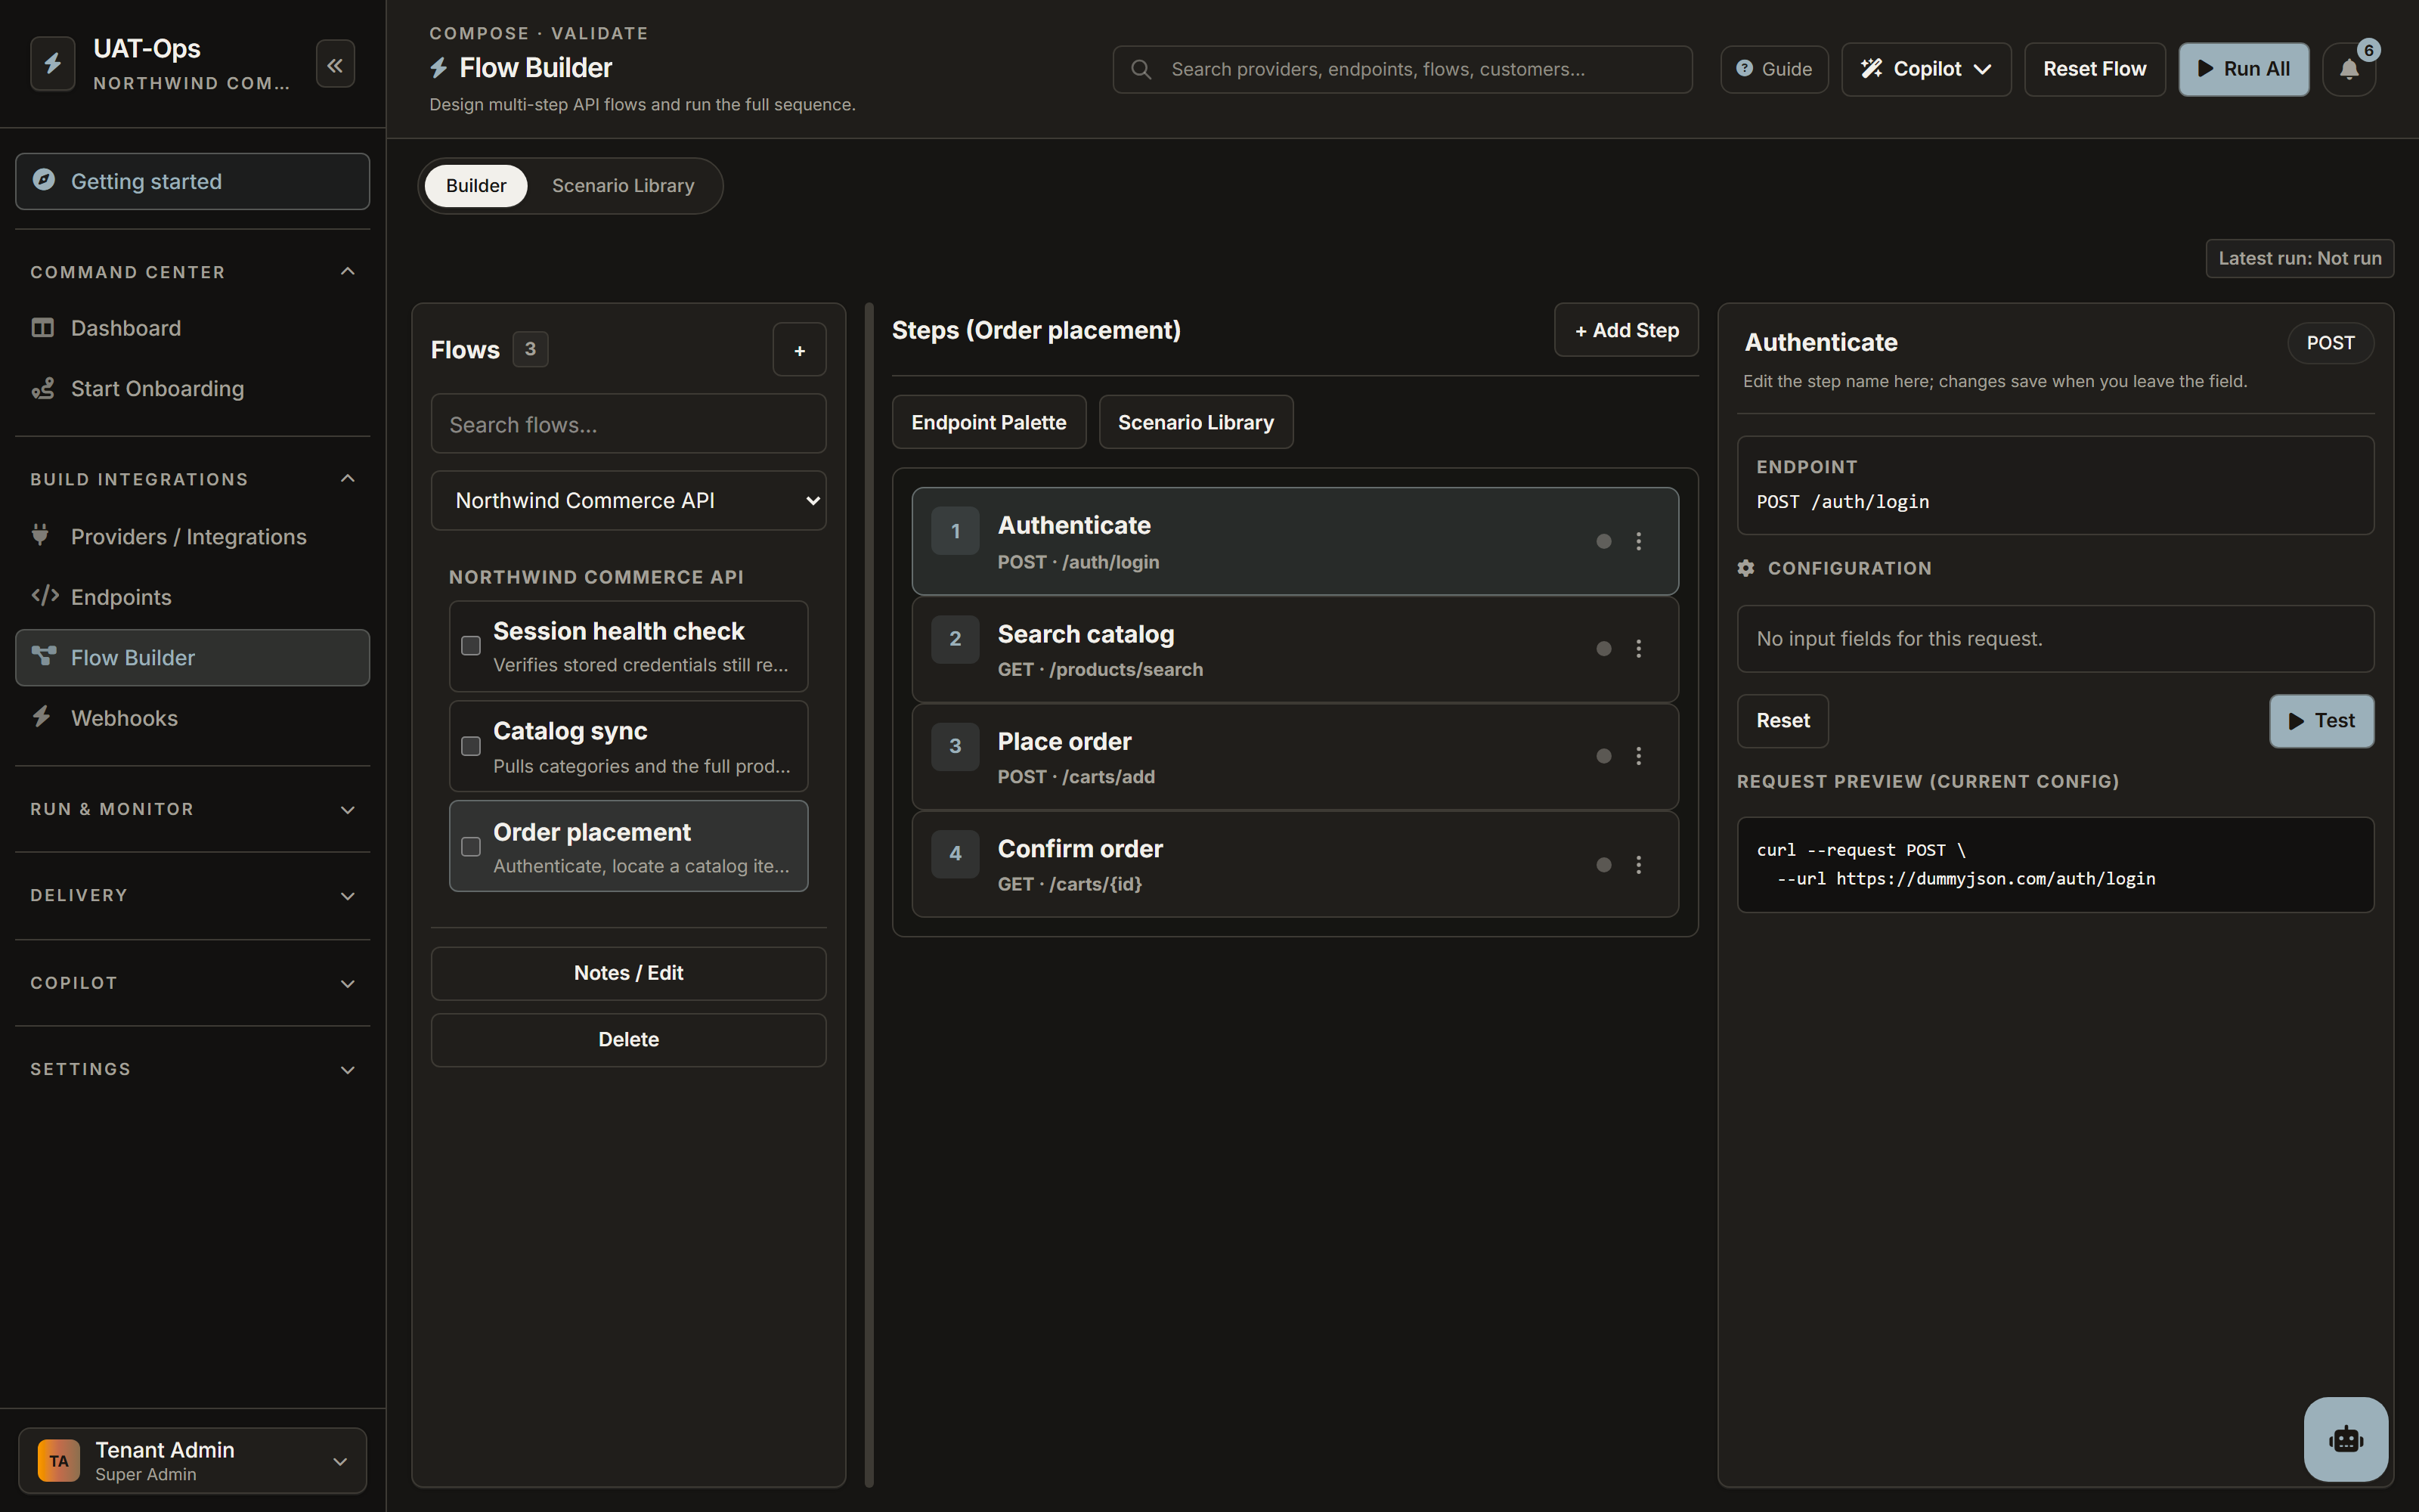This screenshot has height=1512, width=2419.
Task: Open the Copilot dropdown in the header
Action: (x=1925, y=69)
